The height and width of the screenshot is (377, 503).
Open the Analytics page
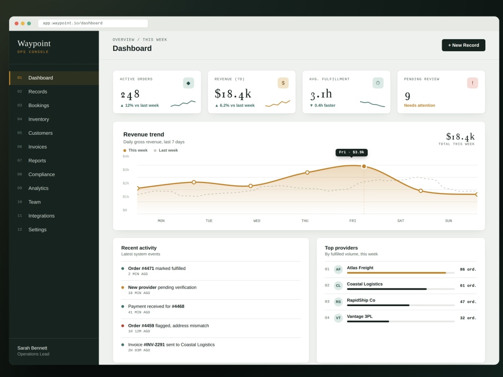click(54, 188)
